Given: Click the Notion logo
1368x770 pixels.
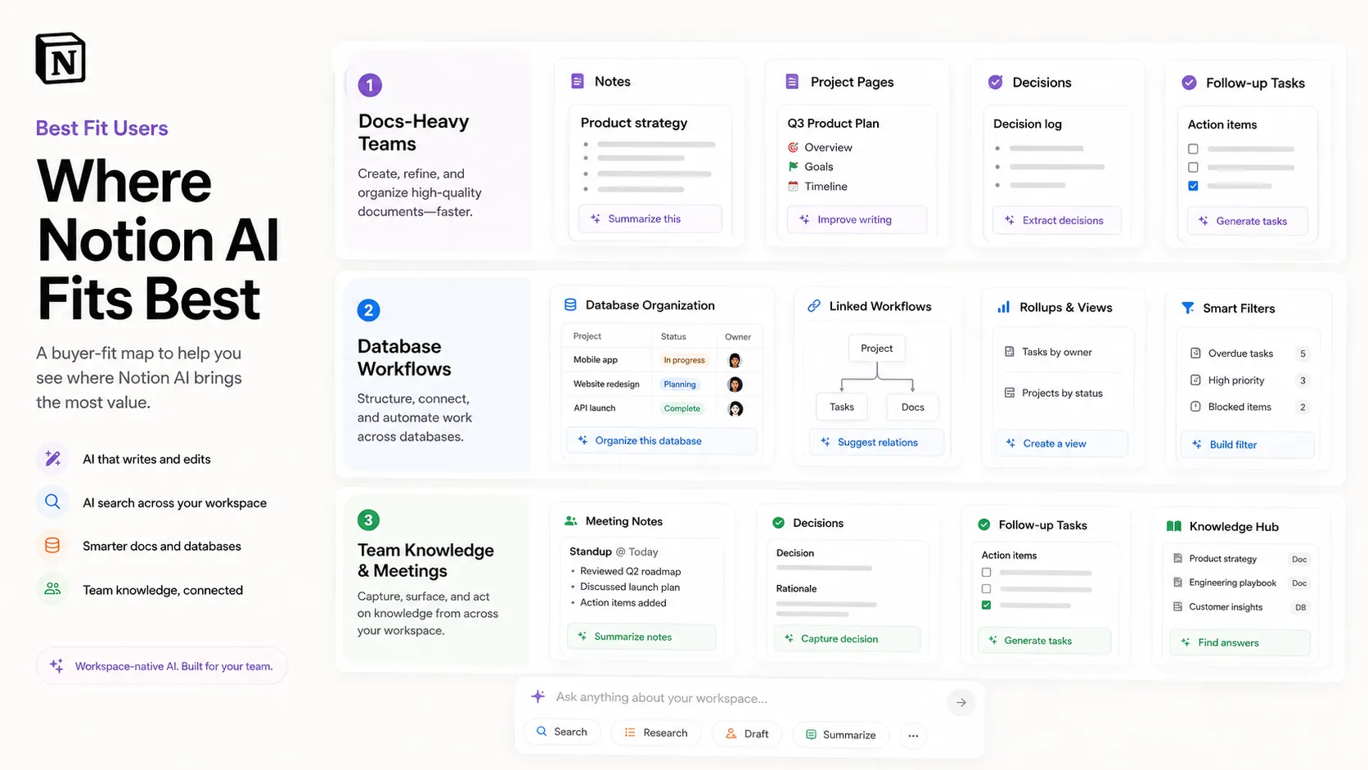Looking at the screenshot, I should pos(61,58).
